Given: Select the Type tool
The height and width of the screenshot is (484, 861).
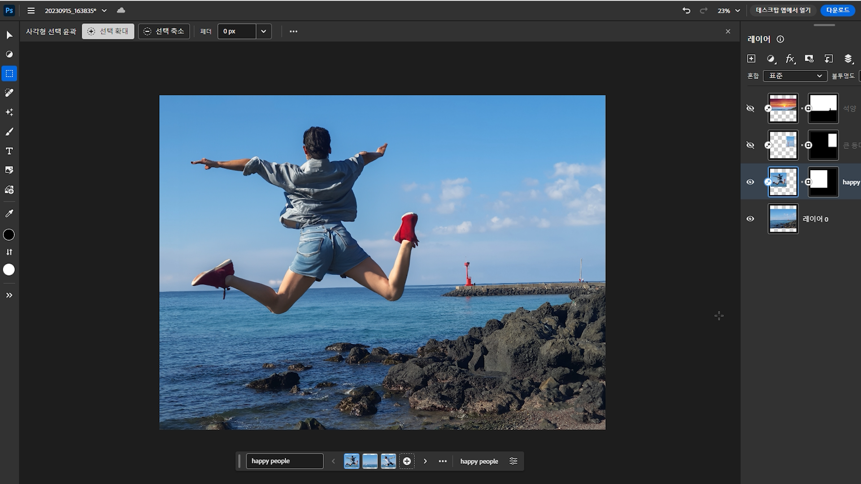Looking at the screenshot, I should coord(9,151).
